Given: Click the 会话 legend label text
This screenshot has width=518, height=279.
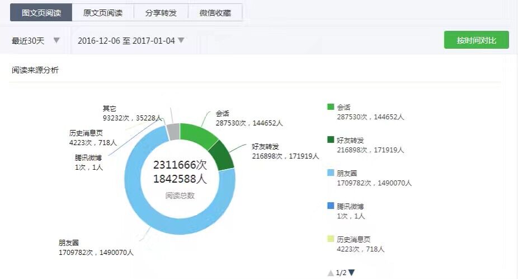Looking at the screenshot, I should (344, 108).
